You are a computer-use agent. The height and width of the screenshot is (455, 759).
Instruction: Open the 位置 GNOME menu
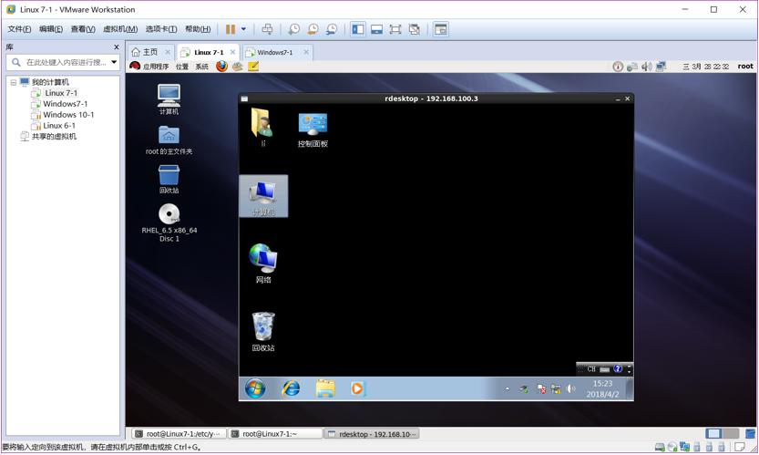[182, 67]
